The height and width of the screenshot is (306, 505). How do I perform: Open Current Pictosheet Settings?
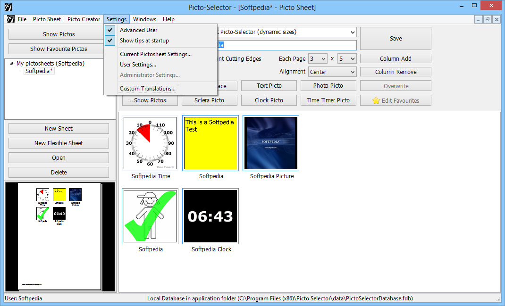tap(161, 54)
